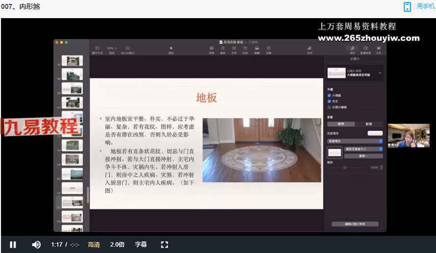Image resolution: width=436 pixels, height=253 pixels.
Task: Click the bullet paragraph starting 室内地板宜平整
Action: pos(149,130)
